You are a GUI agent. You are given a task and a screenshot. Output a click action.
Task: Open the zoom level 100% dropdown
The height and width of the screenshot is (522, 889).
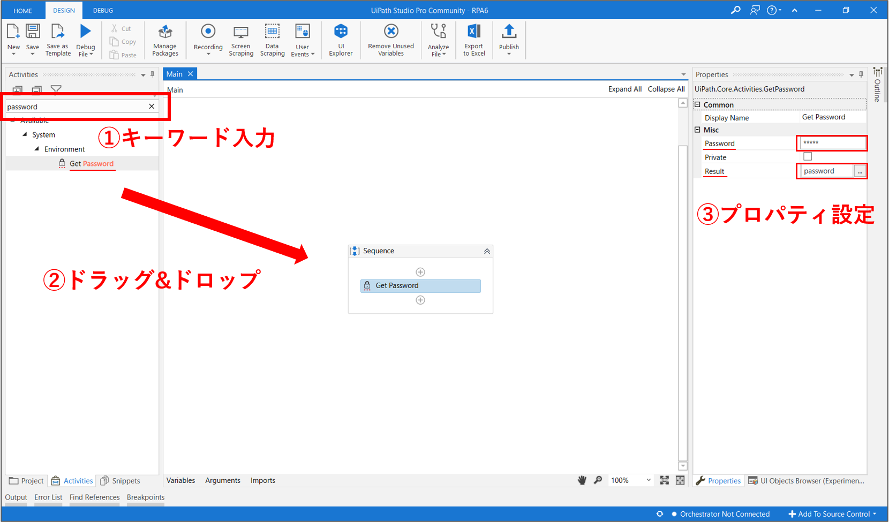tap(648, 480)
